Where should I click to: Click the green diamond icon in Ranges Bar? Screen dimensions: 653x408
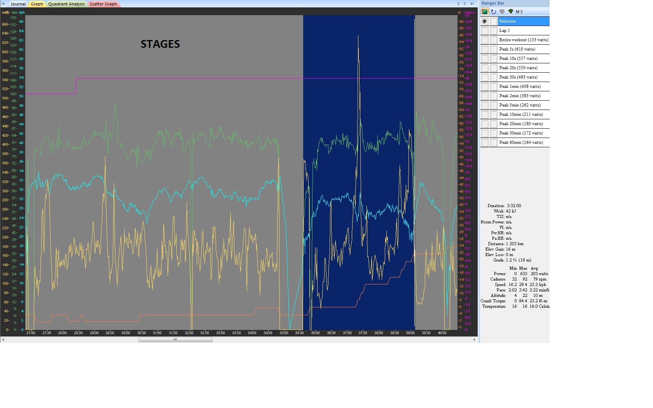coord(511,12)
